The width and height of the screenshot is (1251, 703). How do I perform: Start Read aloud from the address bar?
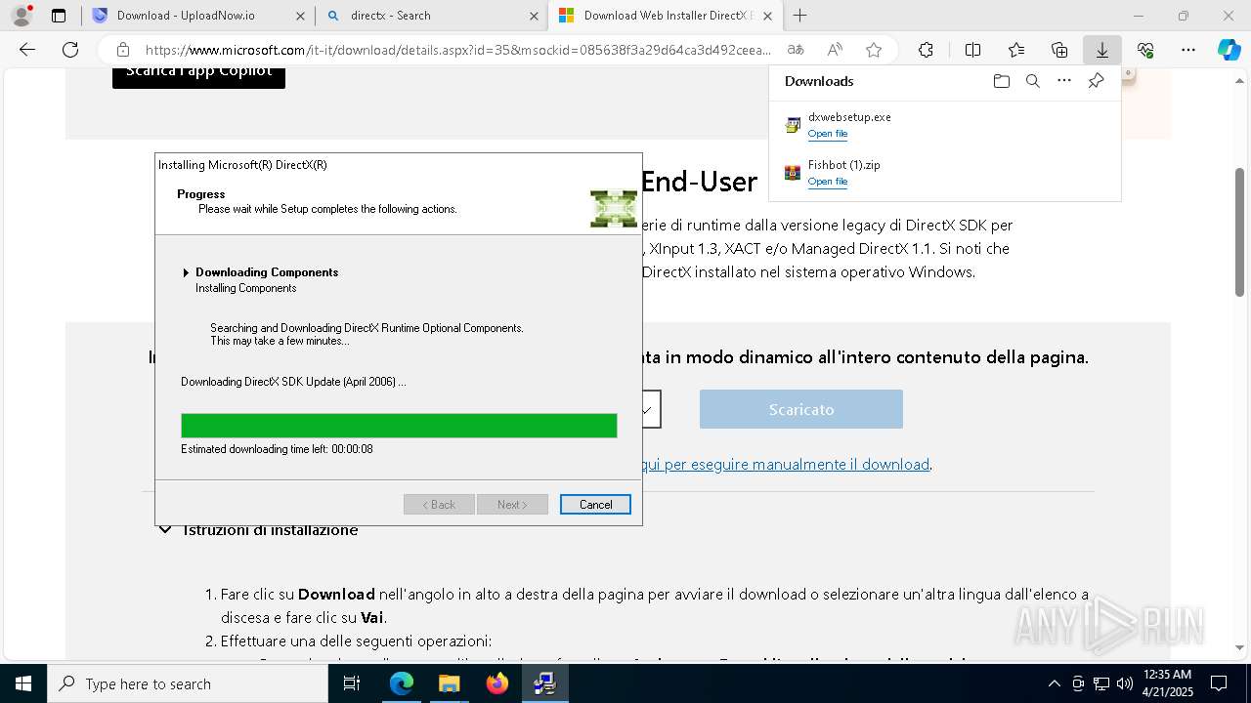coord(835,50)
